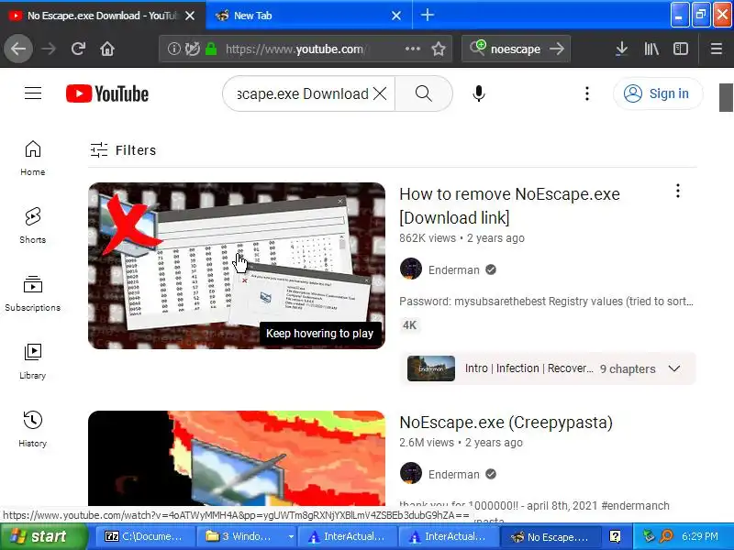Open the search Filters panel
The height and width of the screenshot is (550, 734).
[x=123, y=150]
